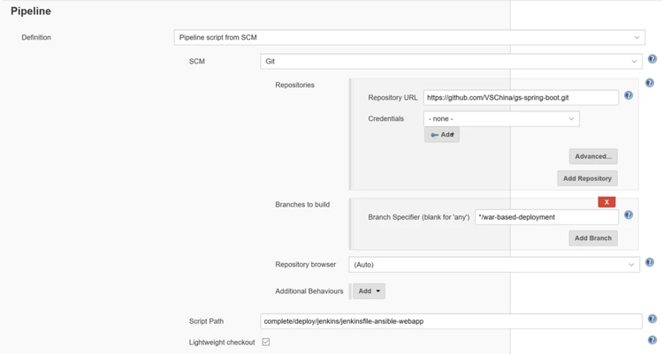The width and height of the screenshot is (663, 354).
Task: Open help for Branch Specifier
Action: (x=629, y=215)
